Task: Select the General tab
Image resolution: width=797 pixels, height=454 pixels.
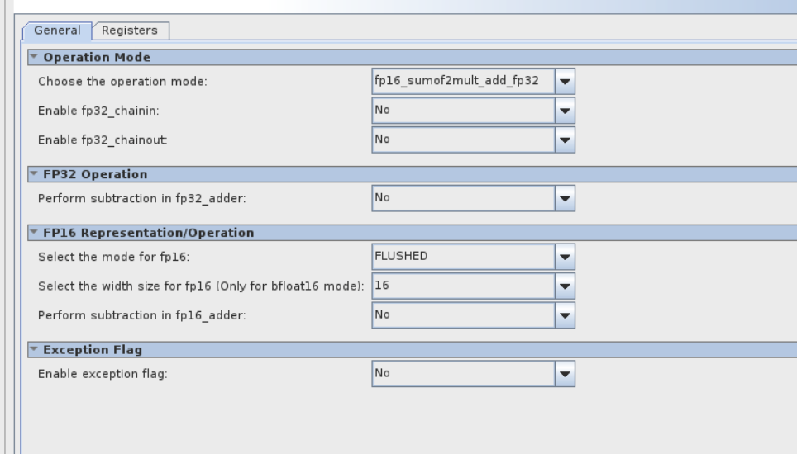Action: coord(57,31)
